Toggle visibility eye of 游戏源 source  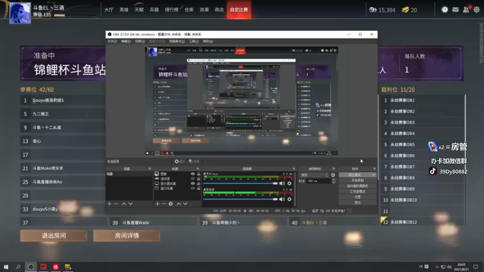[192, 179]
